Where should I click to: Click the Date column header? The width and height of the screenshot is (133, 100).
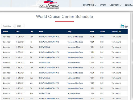(x=18, y=32)
